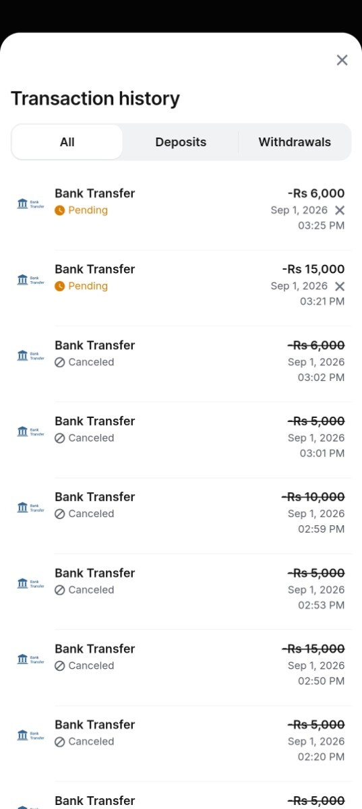Select the pending Rs 6,000 amount

point(315,193)
